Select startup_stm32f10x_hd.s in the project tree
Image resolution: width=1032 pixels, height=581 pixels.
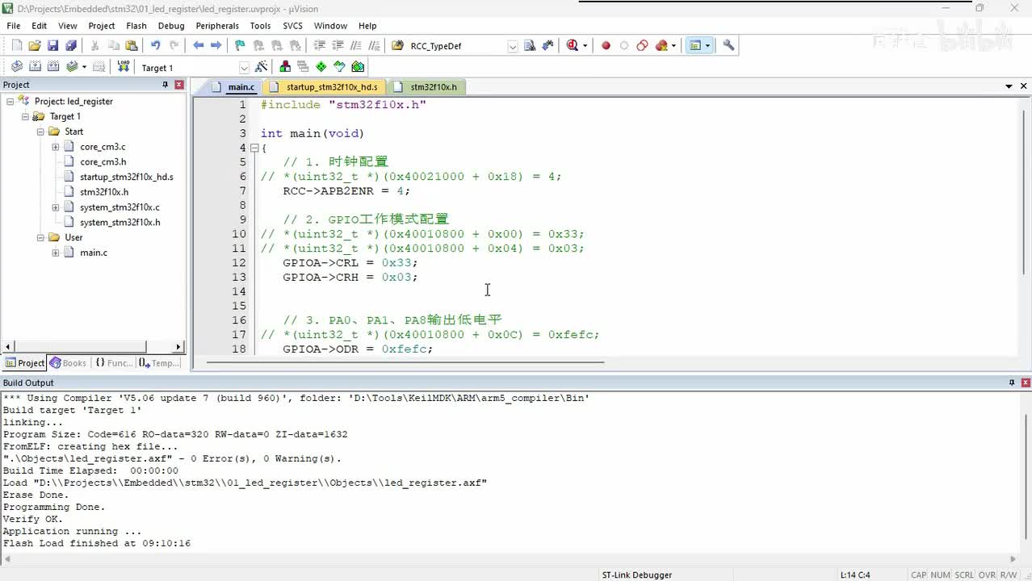coord(127,177)
